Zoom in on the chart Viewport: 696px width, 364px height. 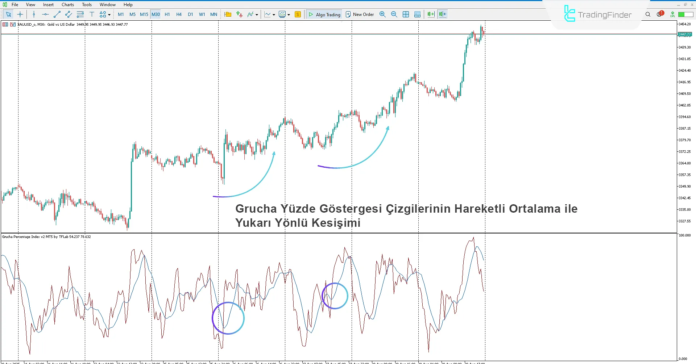(x=382, y=14)
